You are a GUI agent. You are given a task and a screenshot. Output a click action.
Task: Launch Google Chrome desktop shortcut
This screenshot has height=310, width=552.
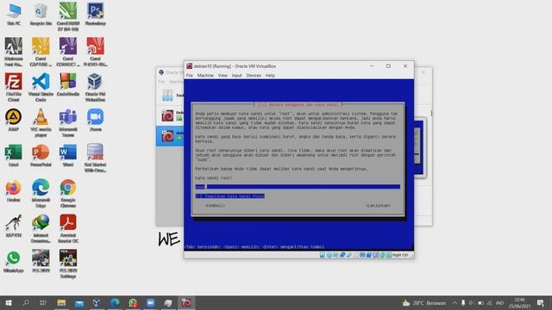click(x=68, y=193)
